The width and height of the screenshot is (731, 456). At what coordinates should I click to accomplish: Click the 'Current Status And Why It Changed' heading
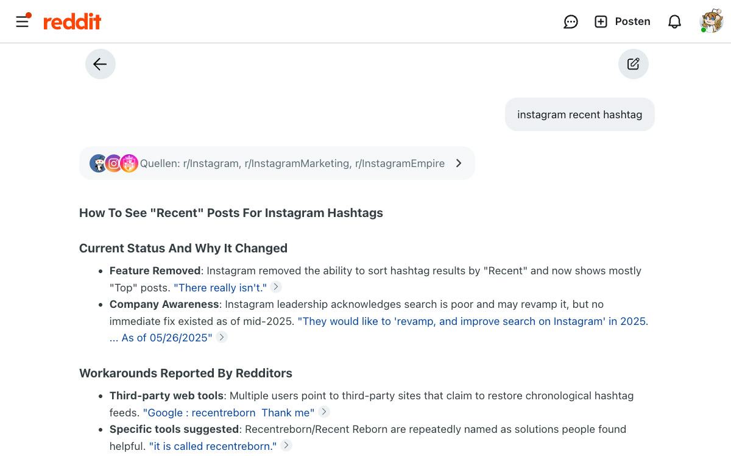[x=183, y=248]
